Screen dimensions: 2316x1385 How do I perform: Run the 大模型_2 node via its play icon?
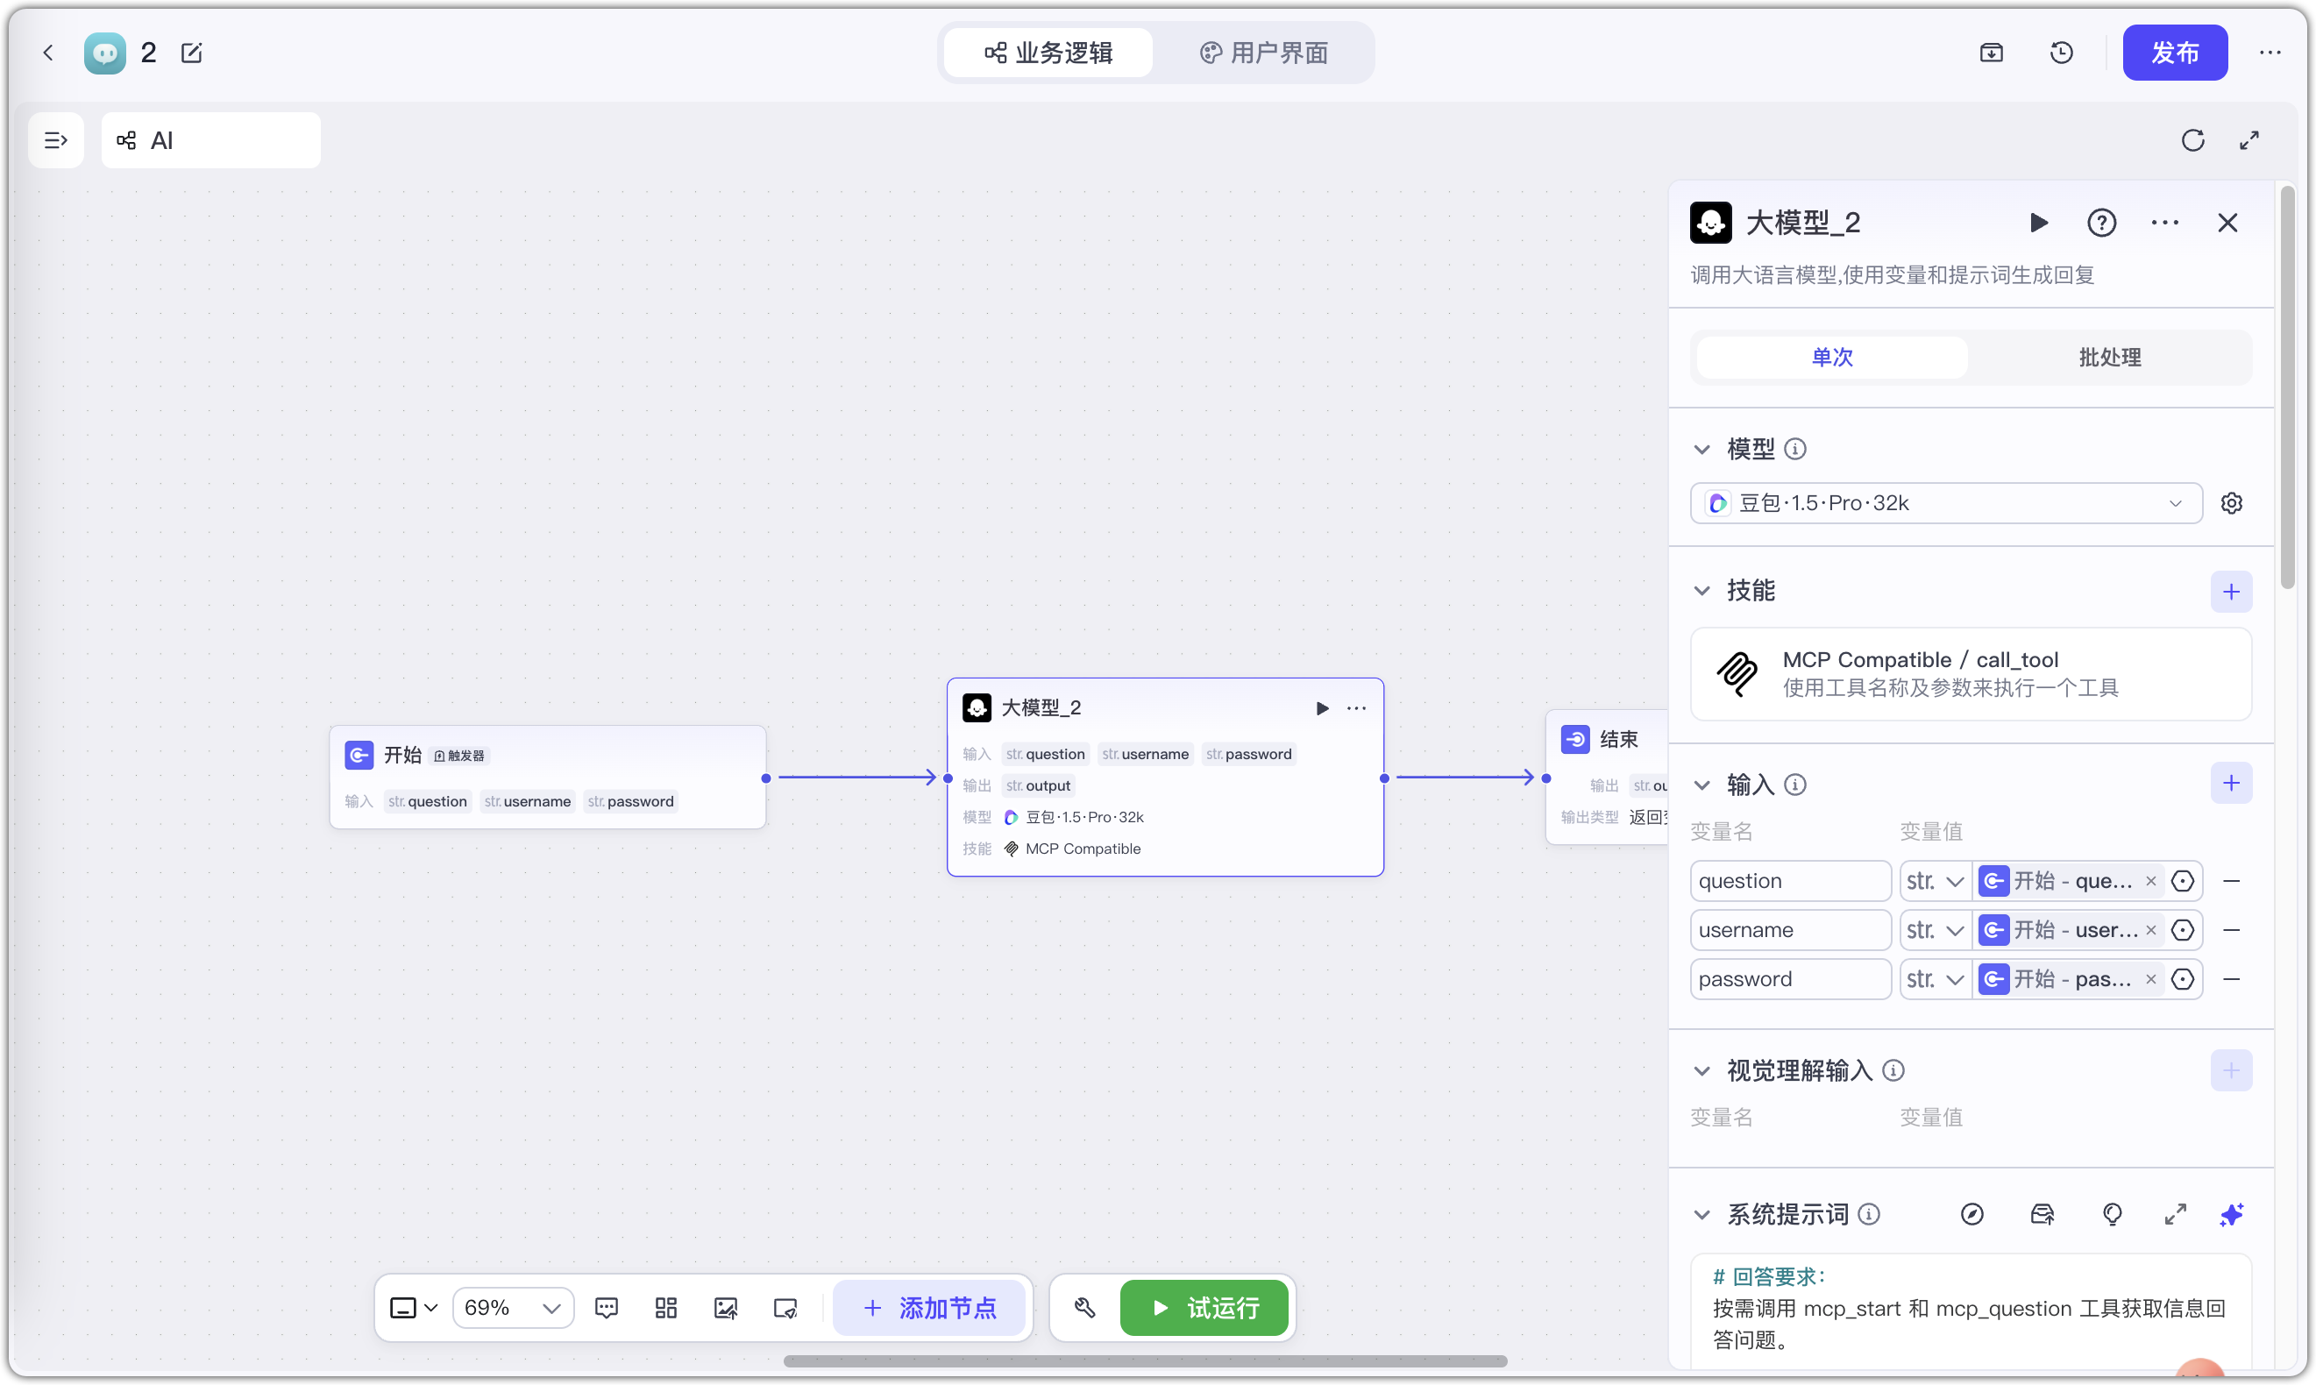[1321, 707]
